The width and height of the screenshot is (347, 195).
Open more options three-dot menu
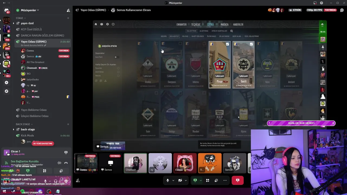pyautogui.click(x=225, y=180)
